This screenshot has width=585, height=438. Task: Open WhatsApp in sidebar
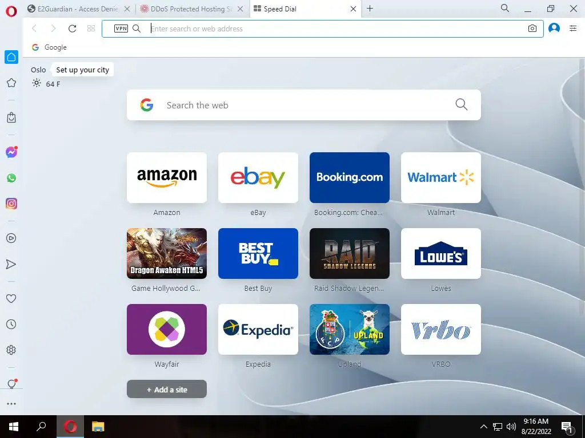point(11,178)
